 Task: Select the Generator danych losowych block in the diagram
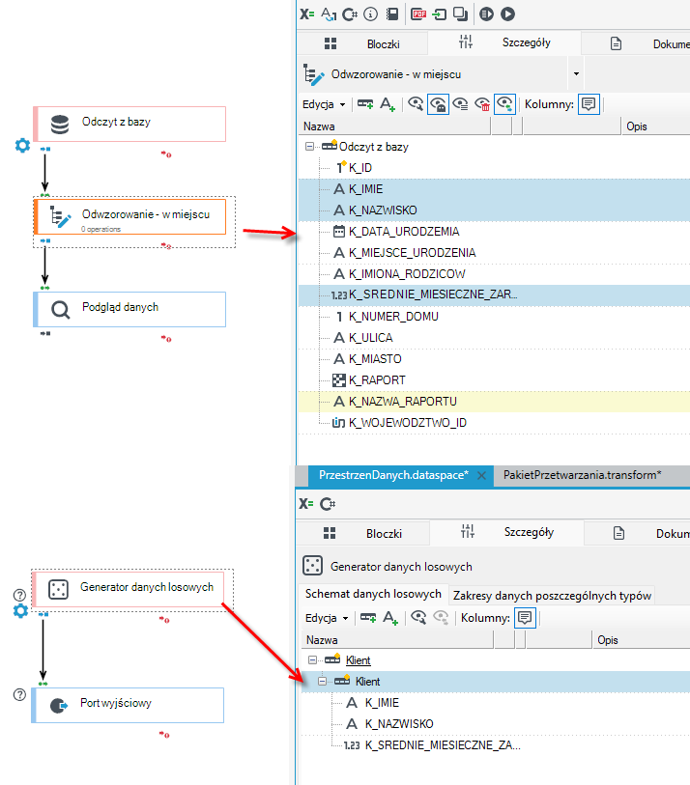pyautogui.click(x=128, y=589)
